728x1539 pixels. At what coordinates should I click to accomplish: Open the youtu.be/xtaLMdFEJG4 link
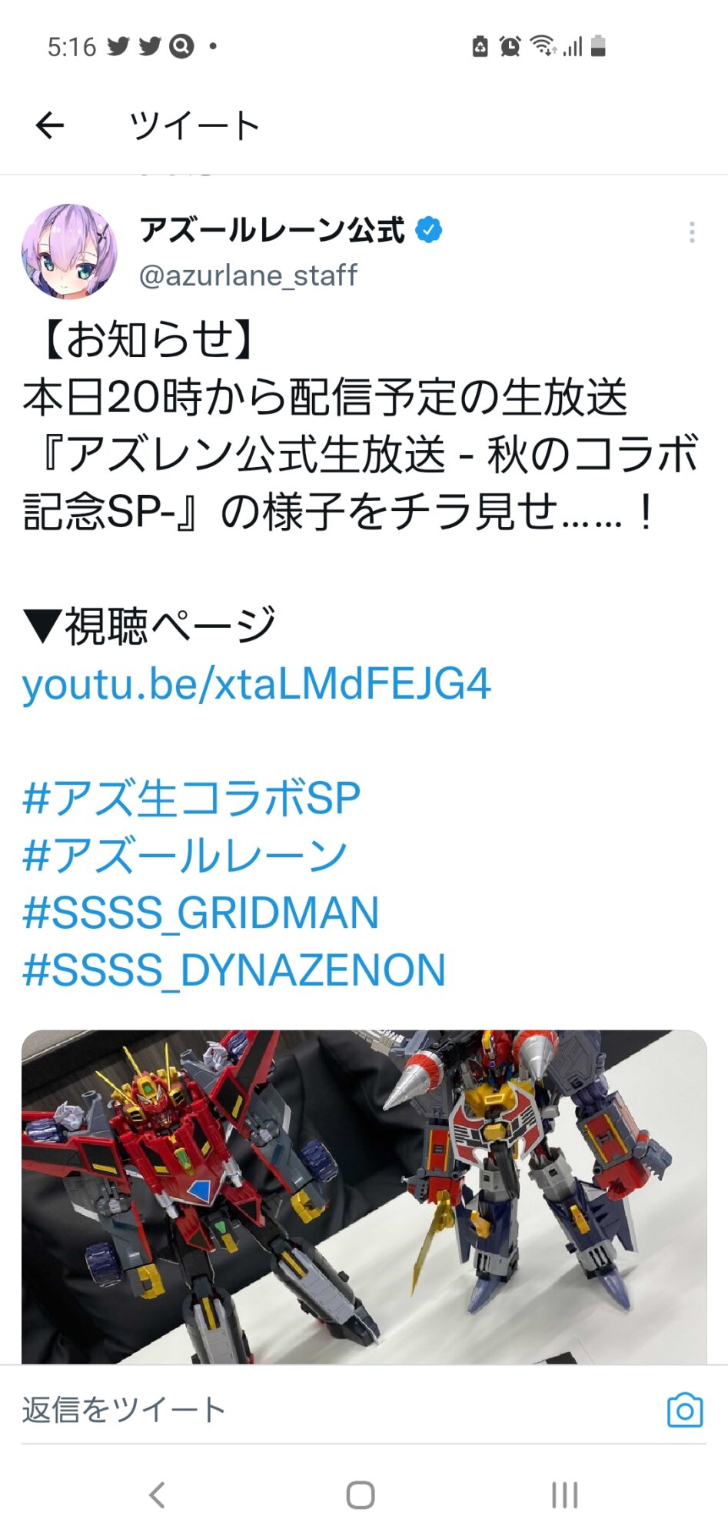256,683
